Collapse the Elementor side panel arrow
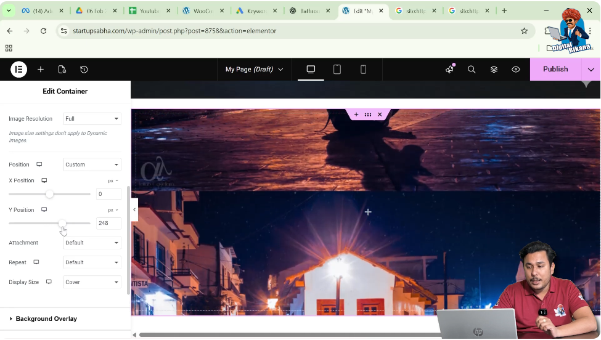The image size is (601, 340). pos(134,210)
